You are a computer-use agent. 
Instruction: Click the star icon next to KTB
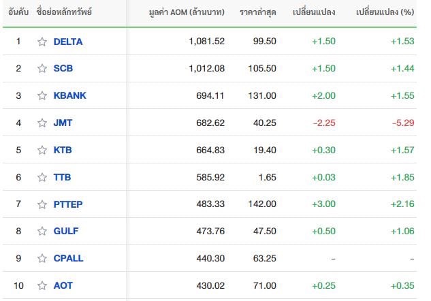pos(42,150)
